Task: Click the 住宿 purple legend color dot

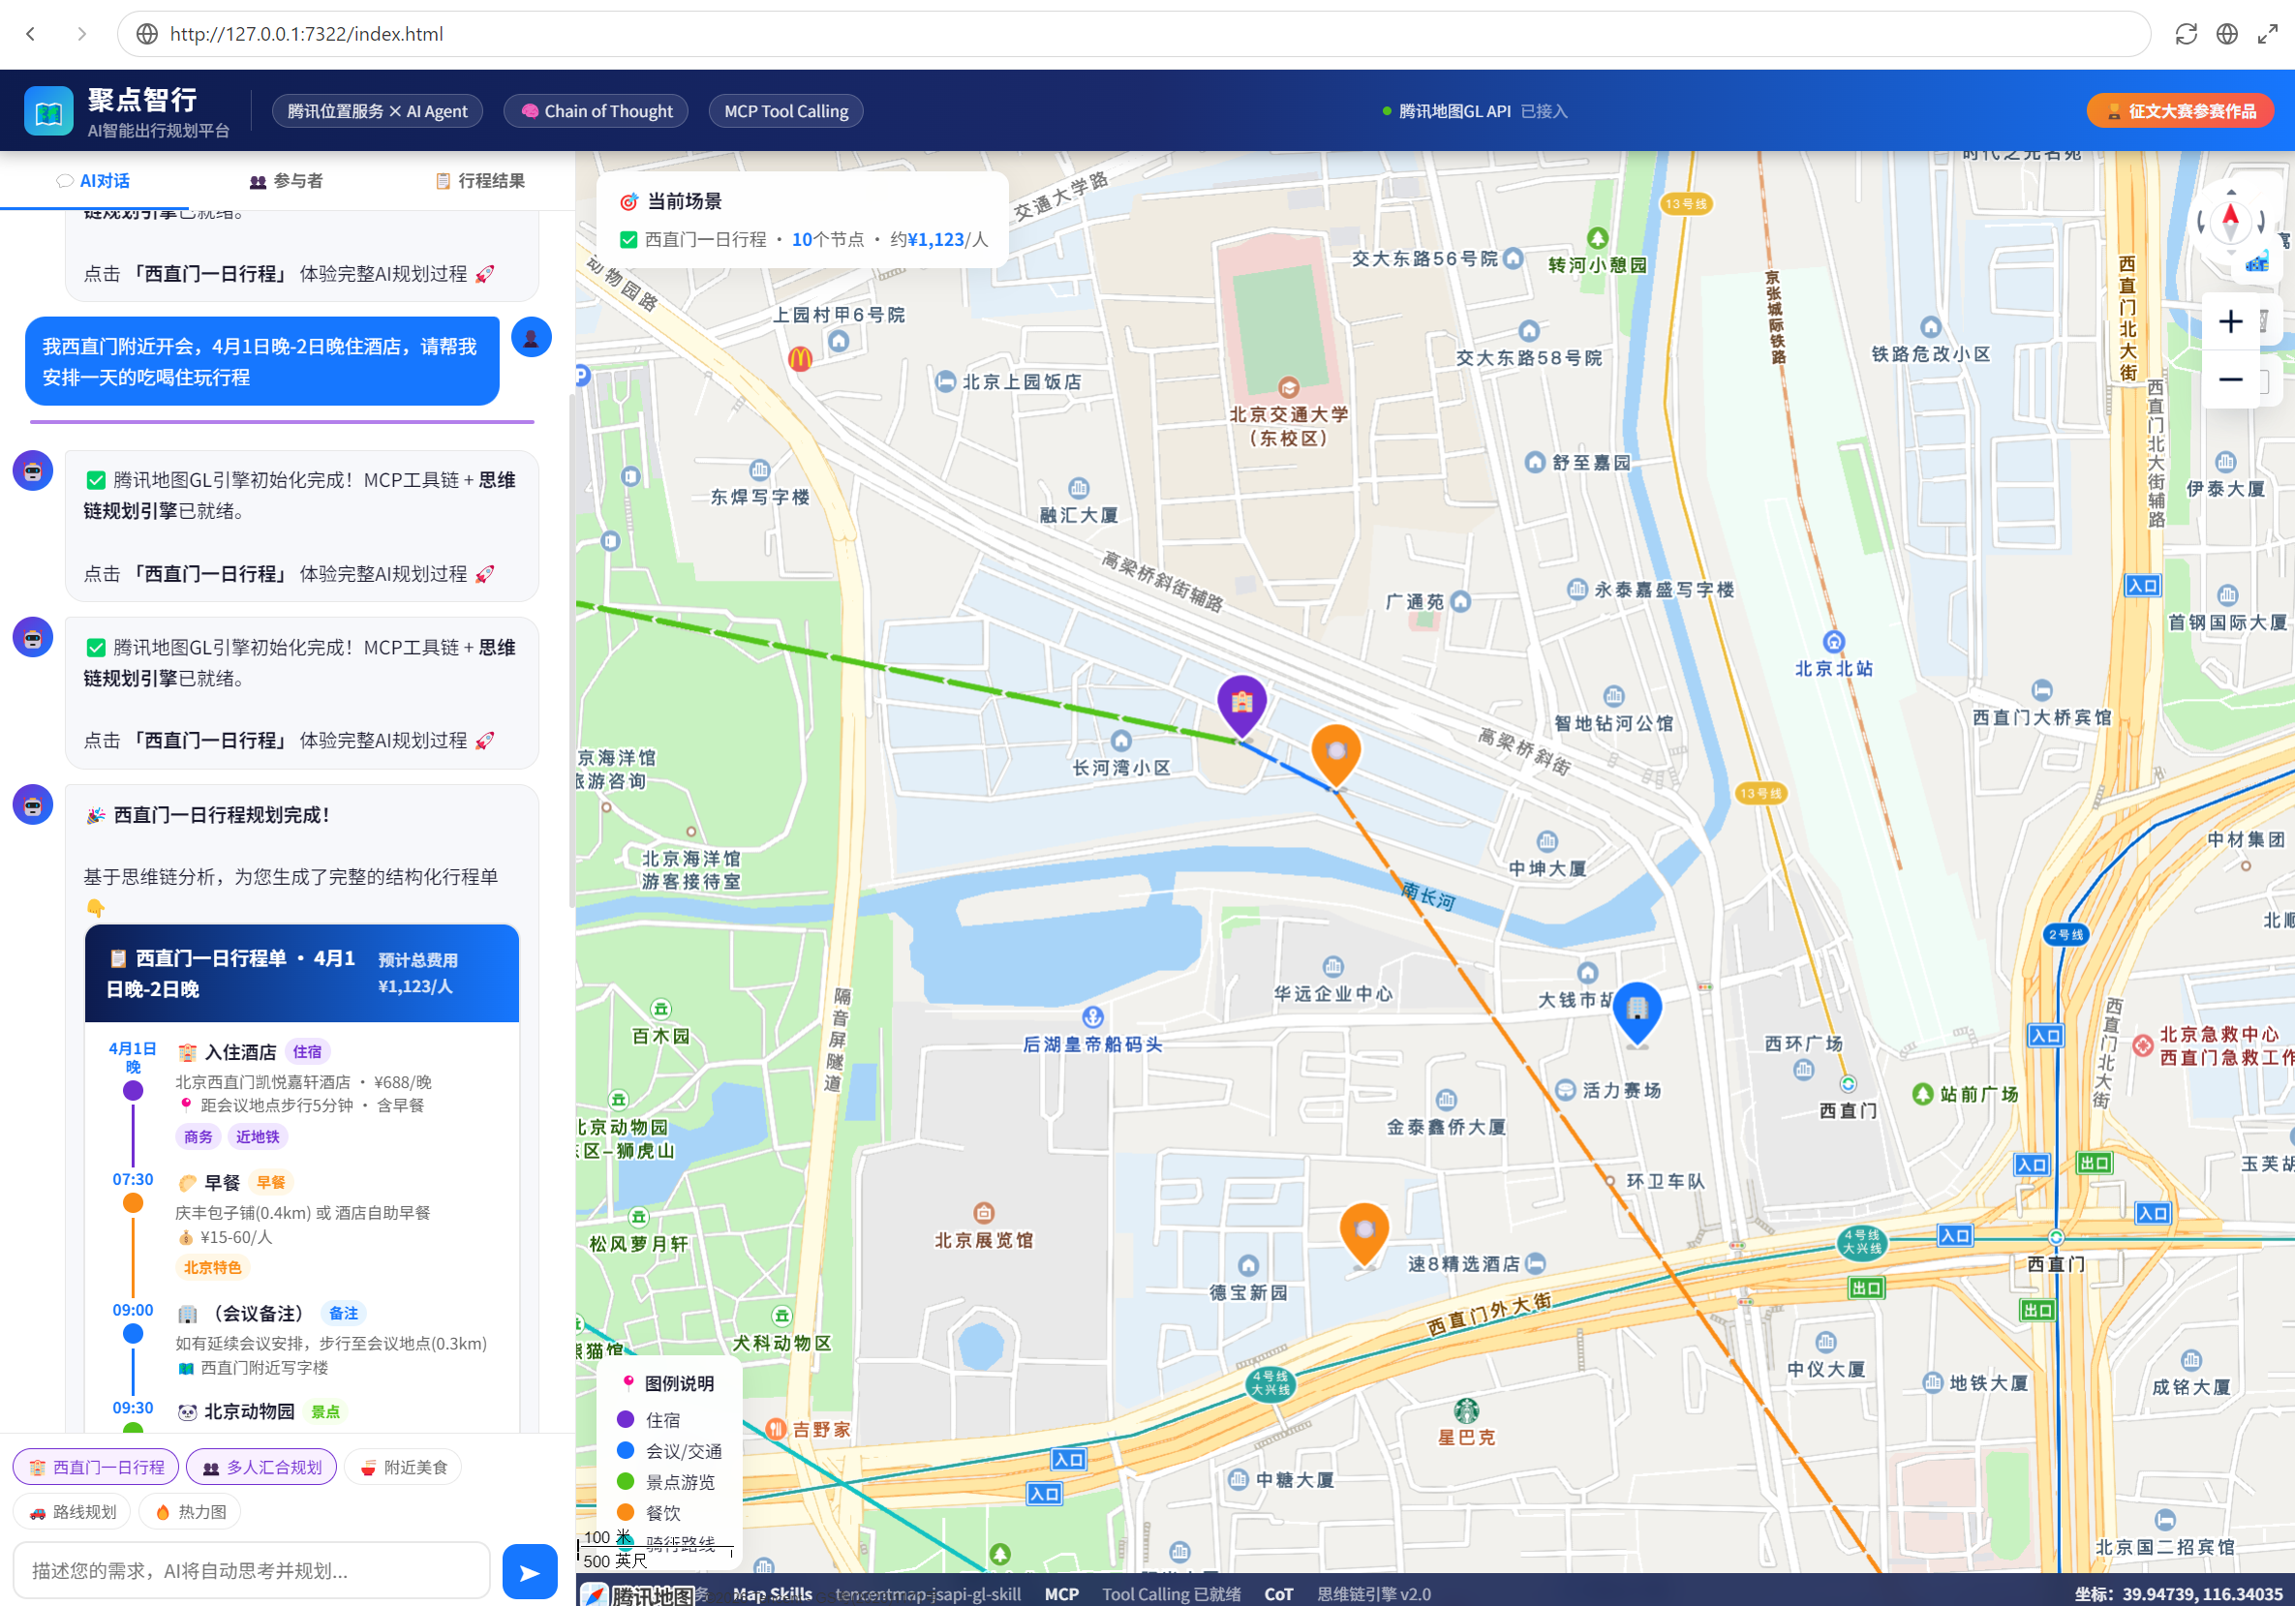Action: [626, 1419]
